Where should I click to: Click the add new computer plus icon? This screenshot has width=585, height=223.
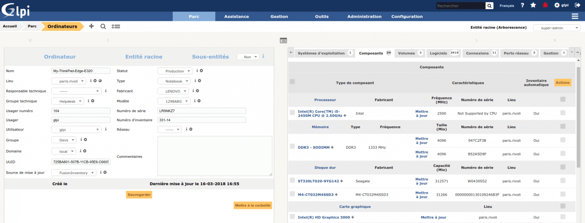click(x=91, y=26)
